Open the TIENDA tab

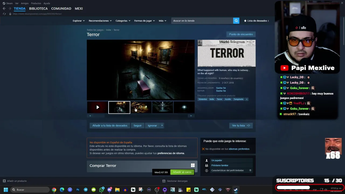[20, 9]
